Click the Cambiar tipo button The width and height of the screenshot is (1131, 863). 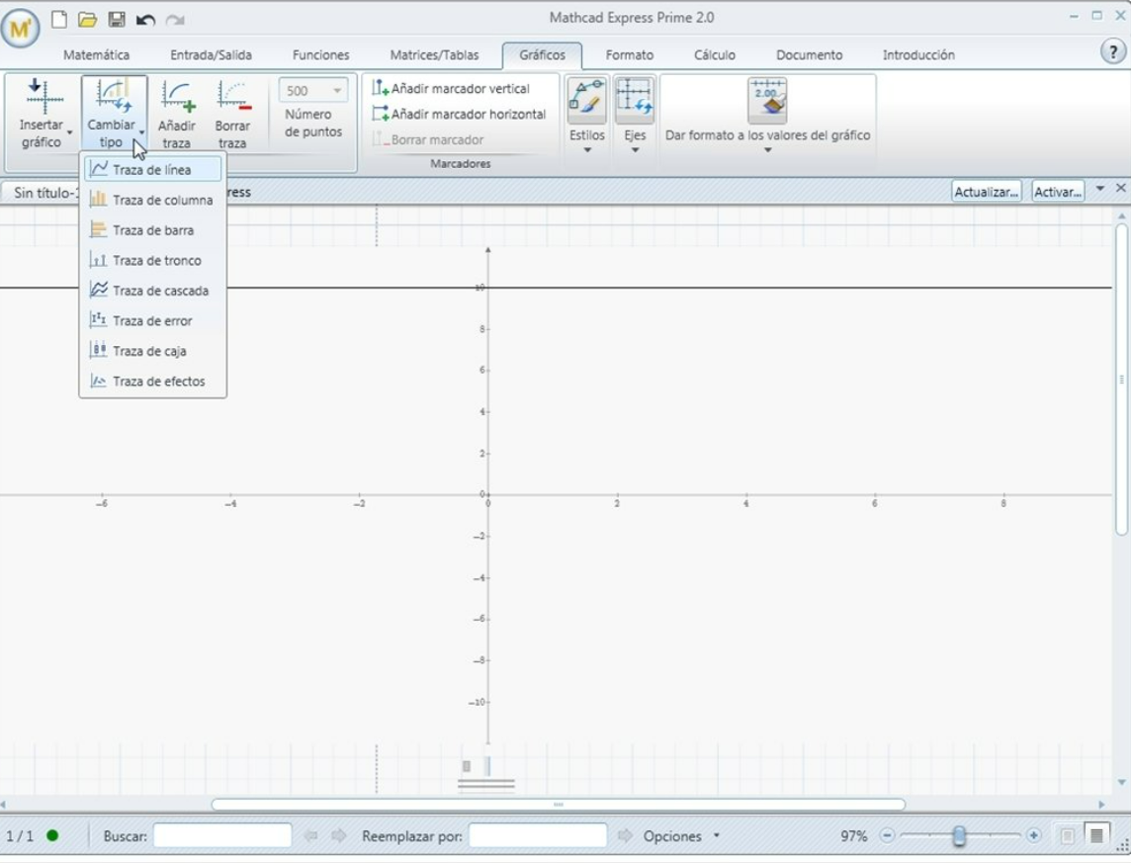pos(114,113)
